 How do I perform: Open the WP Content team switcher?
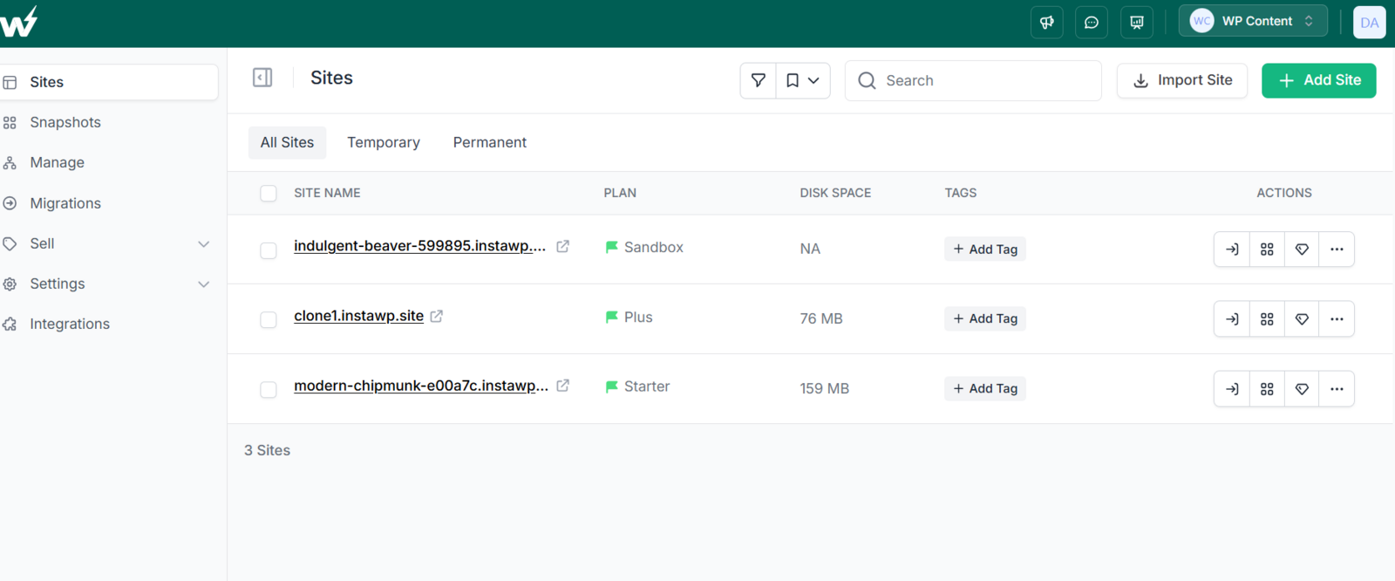click(x=1253, y=21)
